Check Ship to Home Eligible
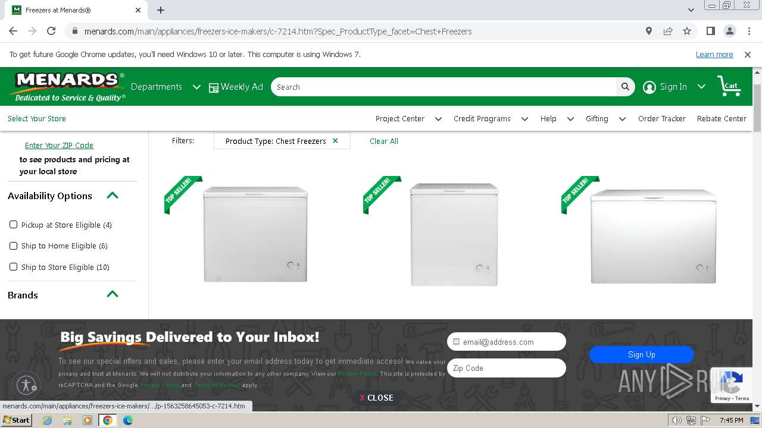 (x=14, y=246)
